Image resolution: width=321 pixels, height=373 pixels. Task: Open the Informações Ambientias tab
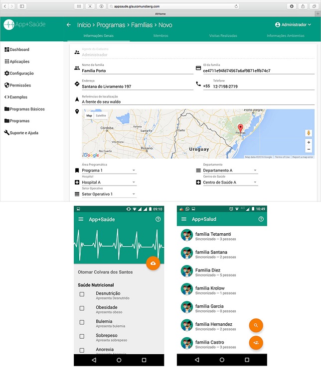[x=286, y=36]
